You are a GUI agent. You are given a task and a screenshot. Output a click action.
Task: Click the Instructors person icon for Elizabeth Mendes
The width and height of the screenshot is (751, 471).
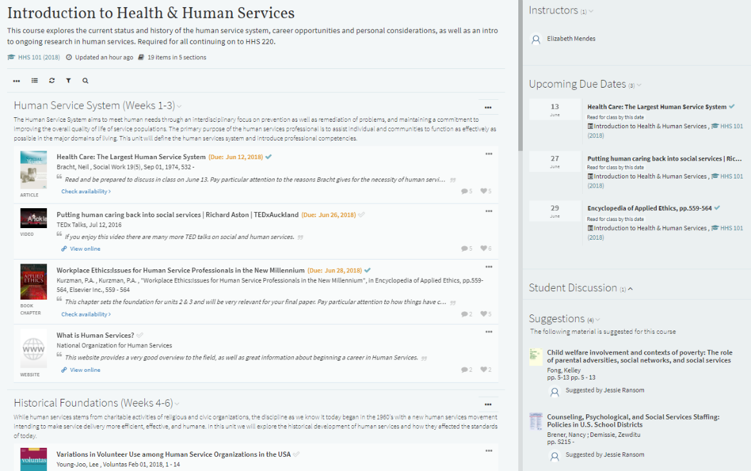click(536, 39)
